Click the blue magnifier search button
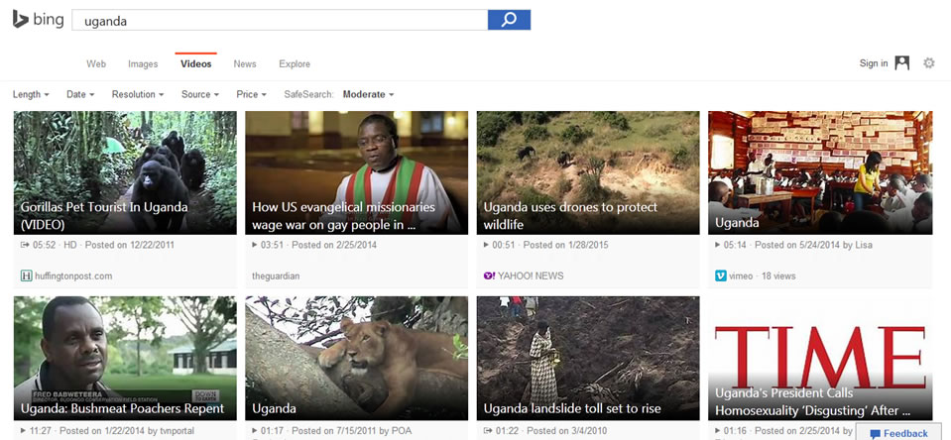 509,20
